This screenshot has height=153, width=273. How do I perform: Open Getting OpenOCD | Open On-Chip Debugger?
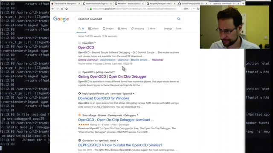[112, 76]
